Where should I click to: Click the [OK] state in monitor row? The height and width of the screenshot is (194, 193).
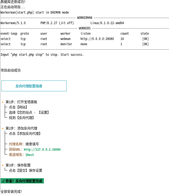coord(146,44)
